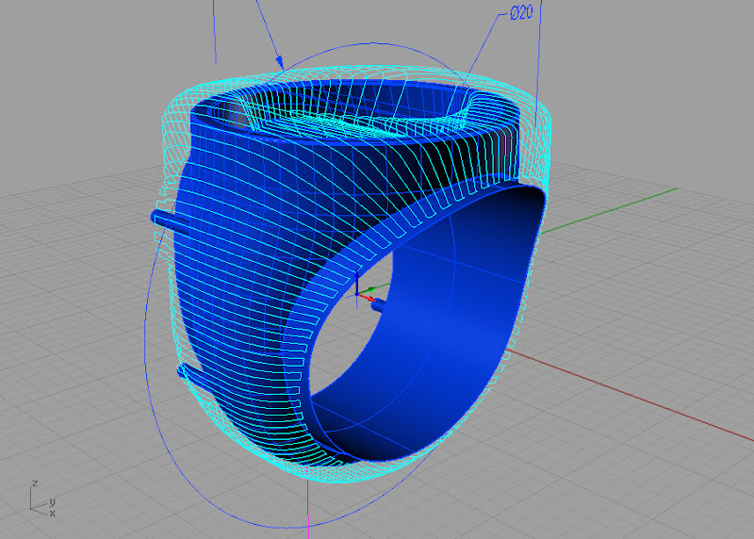Select the dimension arrowhead above the ring top
Viewport: 754px width, 539px height.
click(279, 62)
